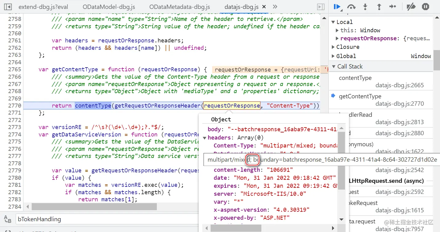
Task: Open the ODataMetadata-dbg.js tab
Action: pyautogui.click(x=180, y=7)
